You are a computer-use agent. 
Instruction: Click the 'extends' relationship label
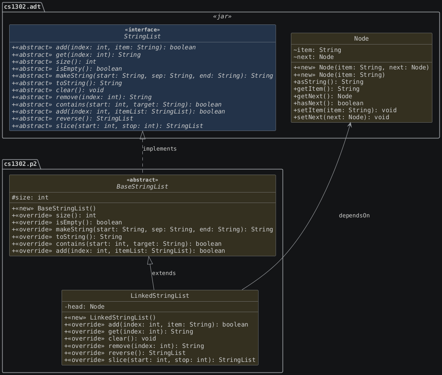click(164, 273)
